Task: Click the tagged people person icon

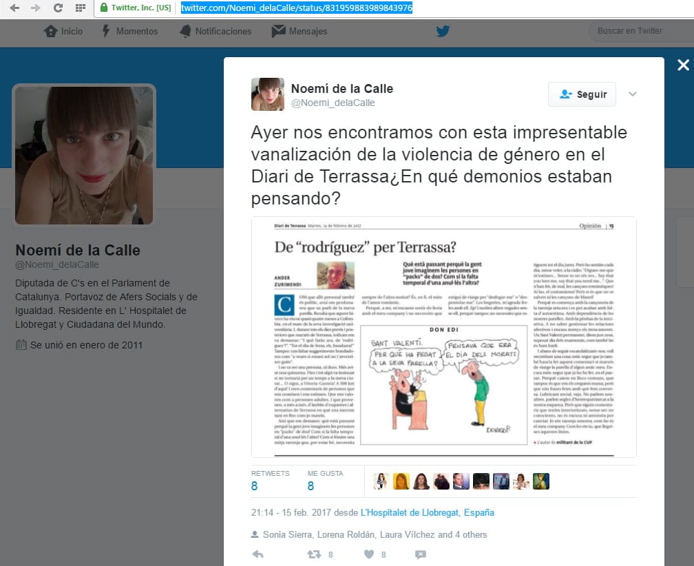Action: [x=255, y=534]
